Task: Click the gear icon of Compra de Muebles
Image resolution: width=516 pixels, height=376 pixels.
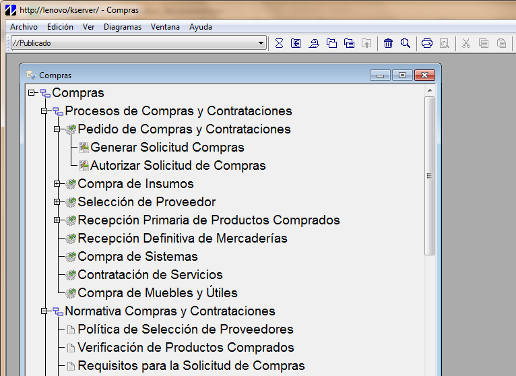Action: tap(71, 293)
